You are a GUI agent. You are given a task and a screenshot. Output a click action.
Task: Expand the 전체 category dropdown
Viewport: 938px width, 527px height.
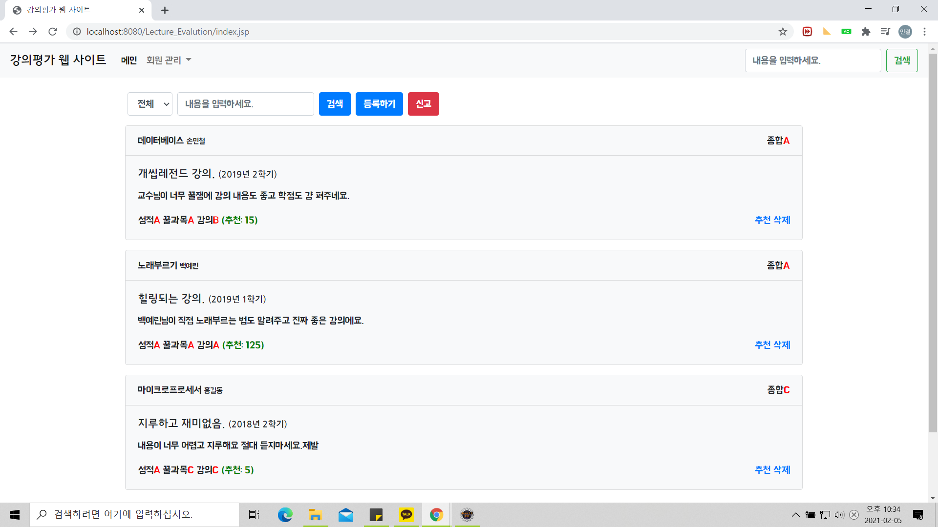(150, 104)
